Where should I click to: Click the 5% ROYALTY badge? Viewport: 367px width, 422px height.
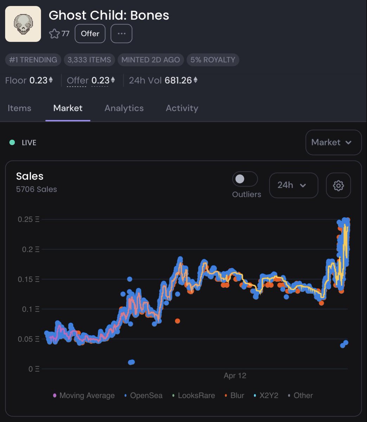point(213,60)
